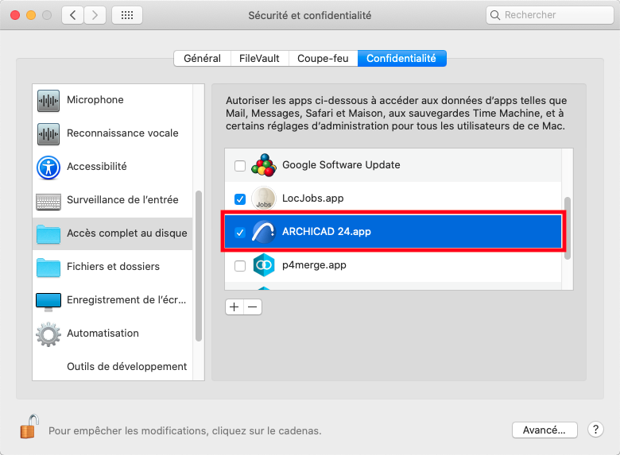Select Enregistrement de l'écr… in the sidebar
620x455 pixels.
(x=112, y=300)
